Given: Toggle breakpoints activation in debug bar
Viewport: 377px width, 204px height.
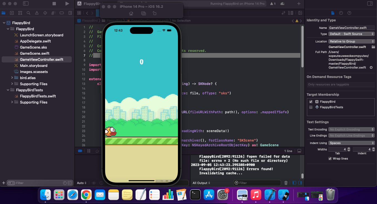Looking at the screenshot, I should click(x=80, y=151).
